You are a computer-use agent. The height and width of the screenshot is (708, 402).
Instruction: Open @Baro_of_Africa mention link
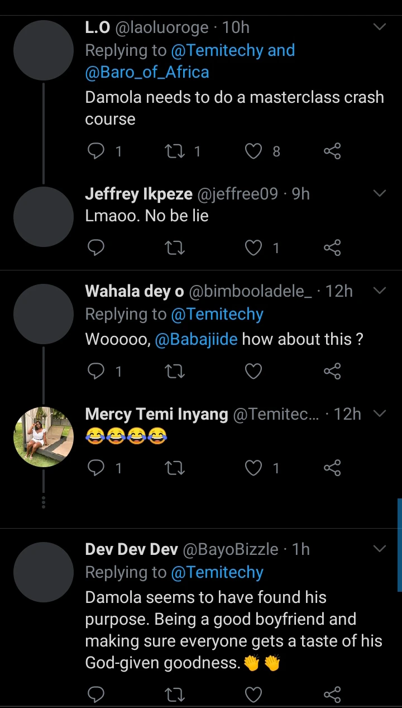click(147, 72)
